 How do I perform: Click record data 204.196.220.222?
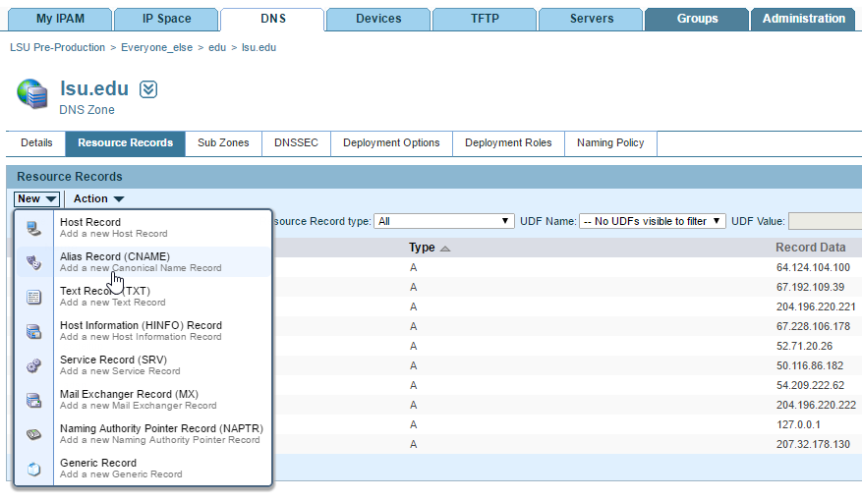(816, 405)
